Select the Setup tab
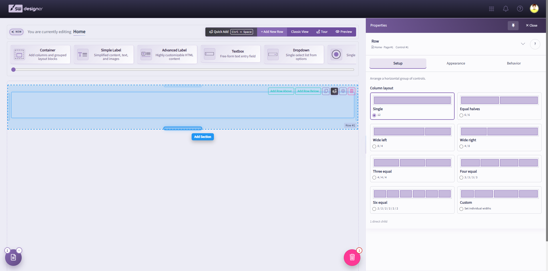 tap(398, 63)
